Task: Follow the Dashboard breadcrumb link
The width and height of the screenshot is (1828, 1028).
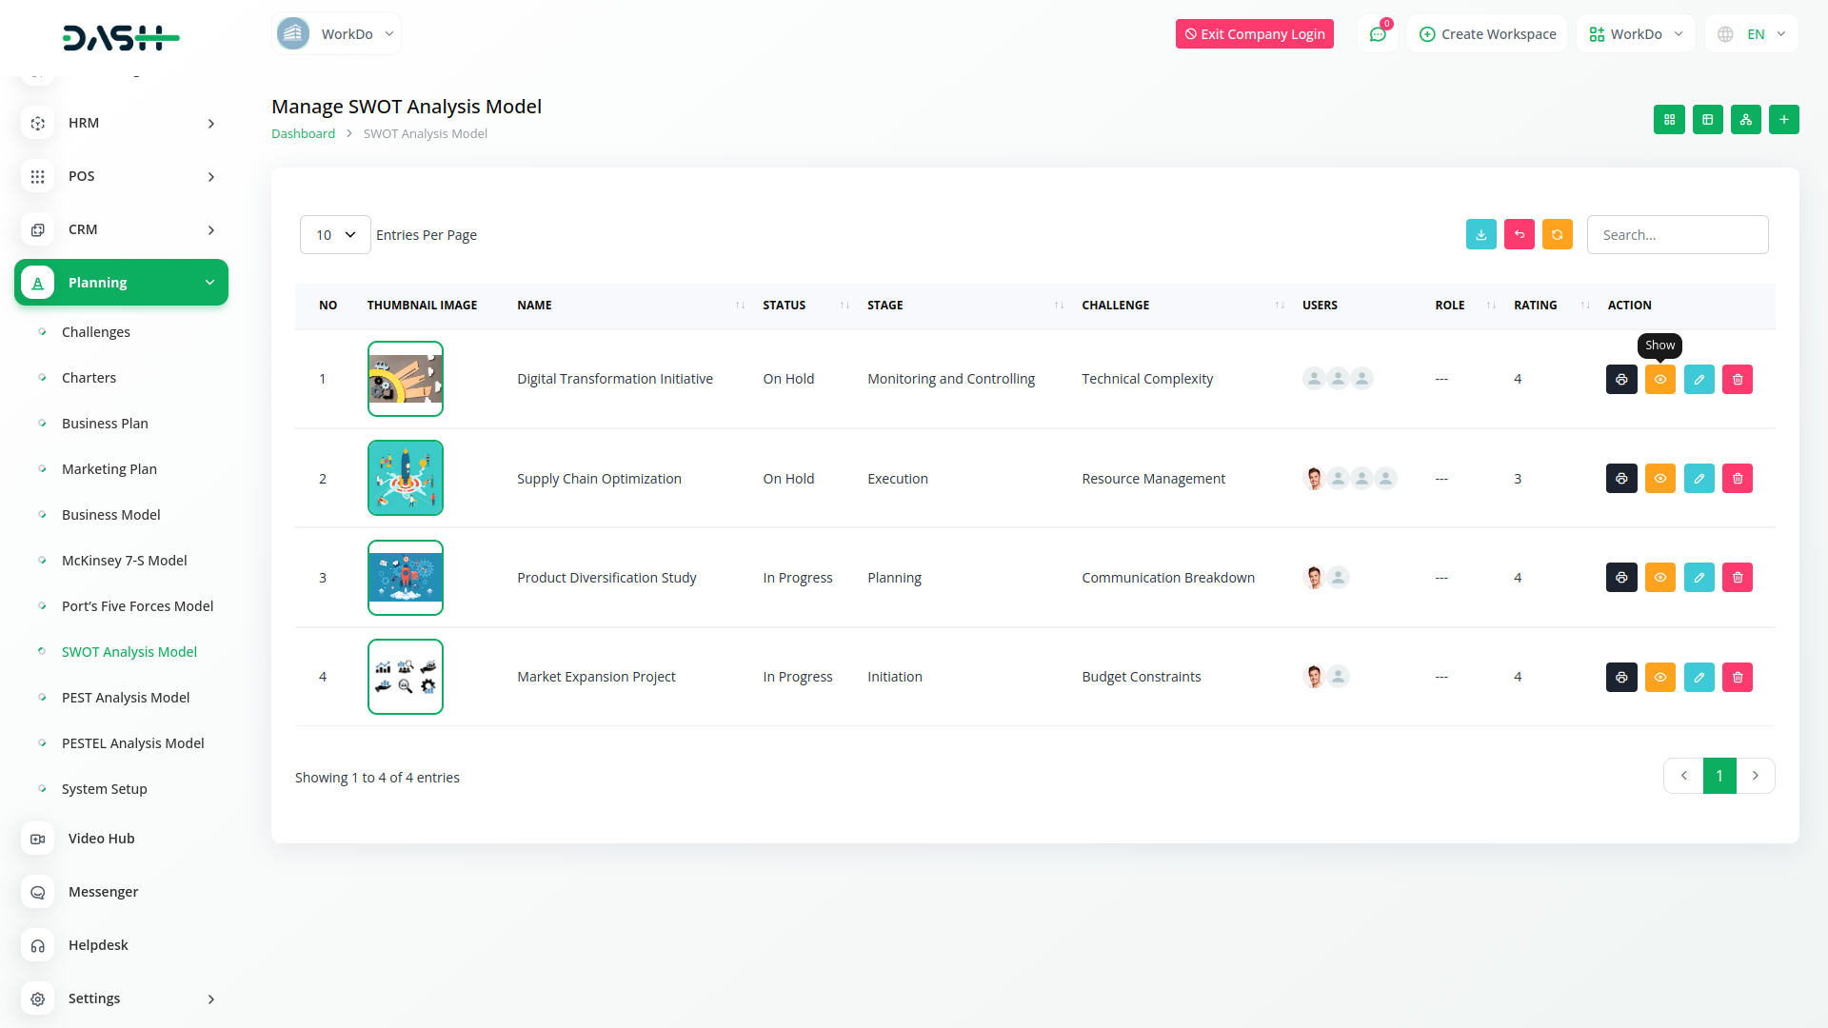Action: pyautogui.click(x=303, y=134)
